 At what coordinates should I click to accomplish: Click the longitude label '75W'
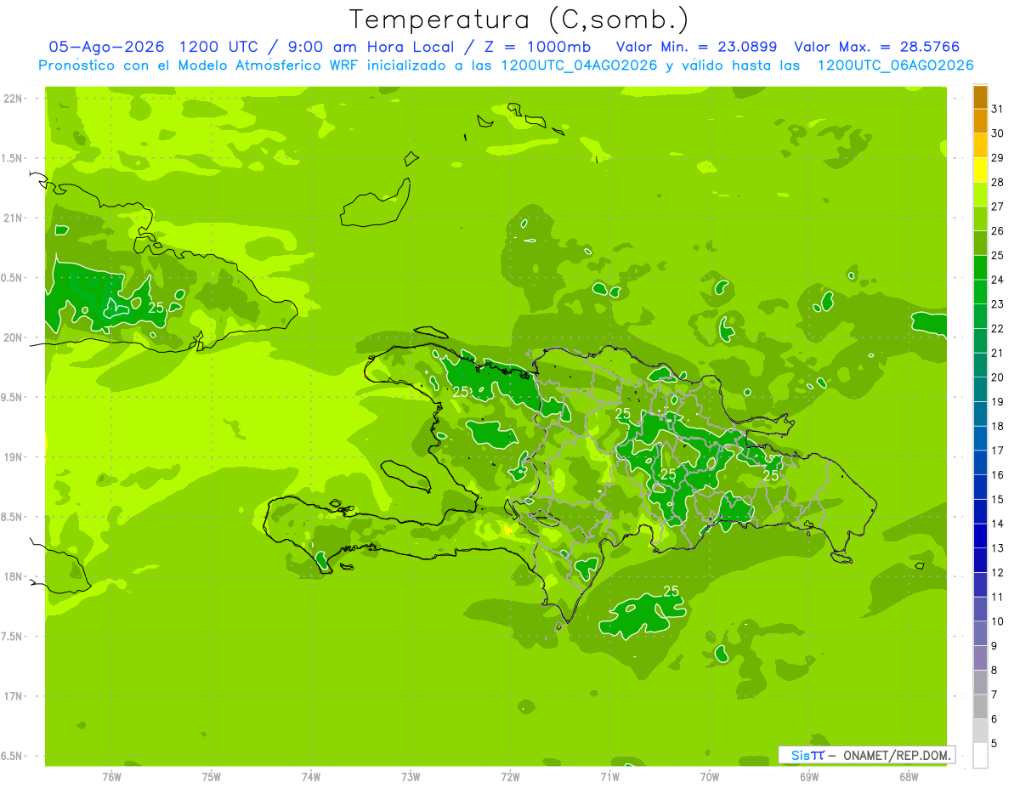(x=212, y=777)
